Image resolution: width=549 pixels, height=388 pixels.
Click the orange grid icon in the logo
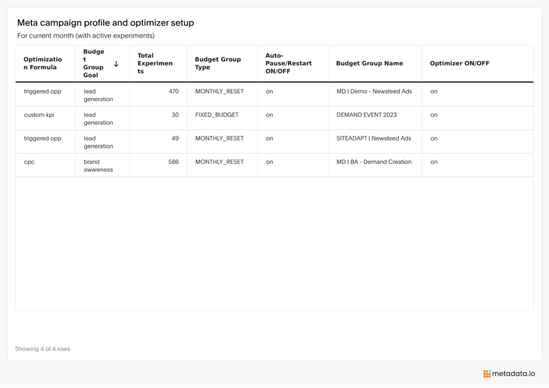tap(487, 374)
